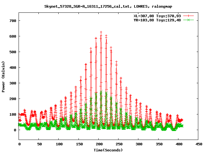Click the 450 tick label on x-axis

pos(198,144)
